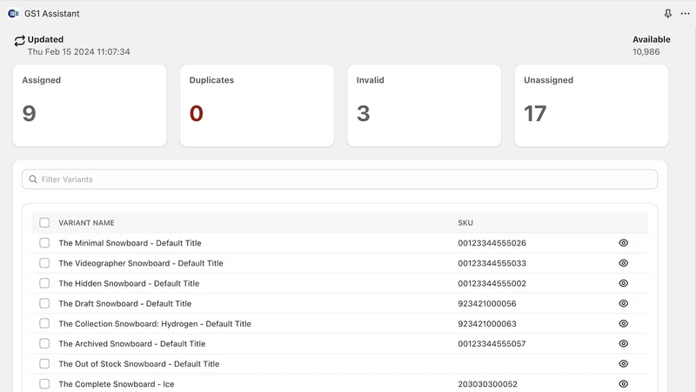View The Hidden Snowboard eye icon
The image size is (696, 392).
coord(623,283)
